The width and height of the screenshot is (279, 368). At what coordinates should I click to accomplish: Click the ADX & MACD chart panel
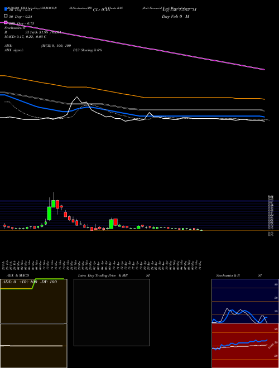33,323
